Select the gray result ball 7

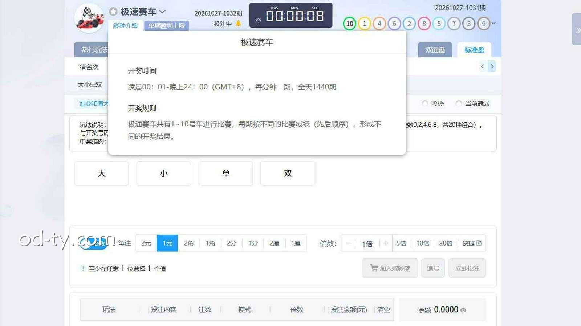(454, 24)
